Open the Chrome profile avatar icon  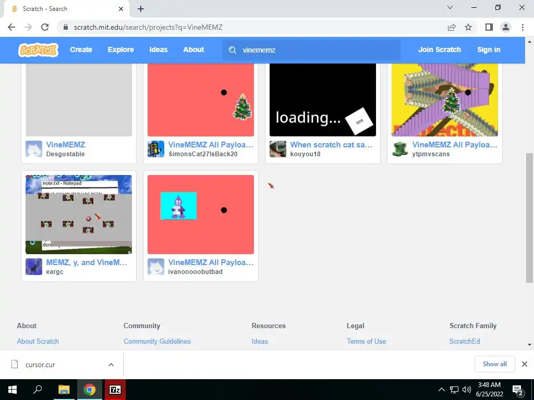(506, 27)
